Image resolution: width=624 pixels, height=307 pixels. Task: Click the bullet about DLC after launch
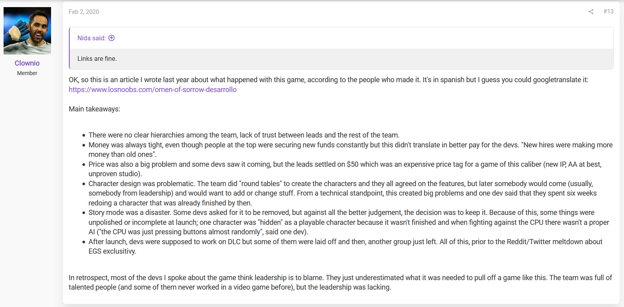pos(345,247)
